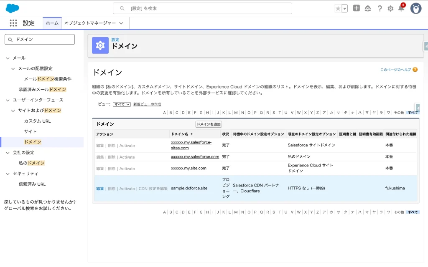Open the favorites list dropdown arrow
The image size is (428, 267).
click(344, 8)
